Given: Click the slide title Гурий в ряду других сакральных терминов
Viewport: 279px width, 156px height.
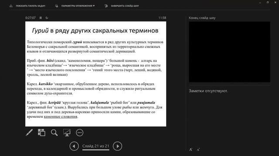Looking at the screenshot, I should pyautogui.click(x=95, y=30).
